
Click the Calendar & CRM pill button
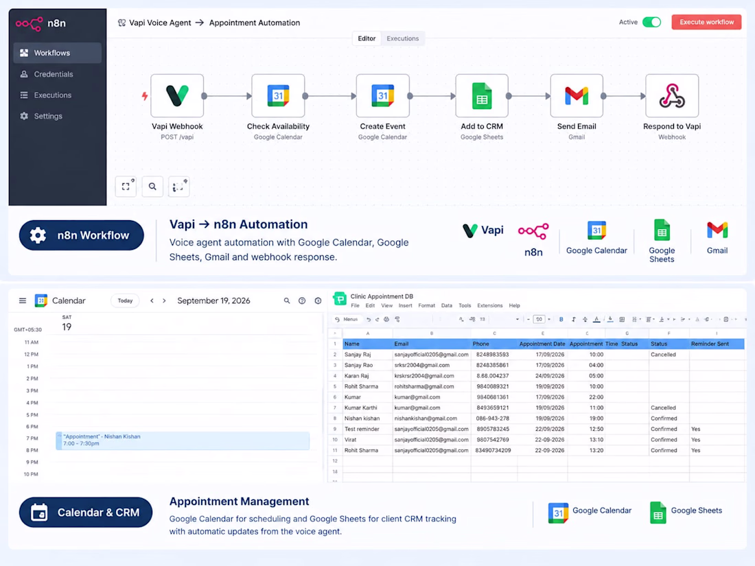(86, 512)
